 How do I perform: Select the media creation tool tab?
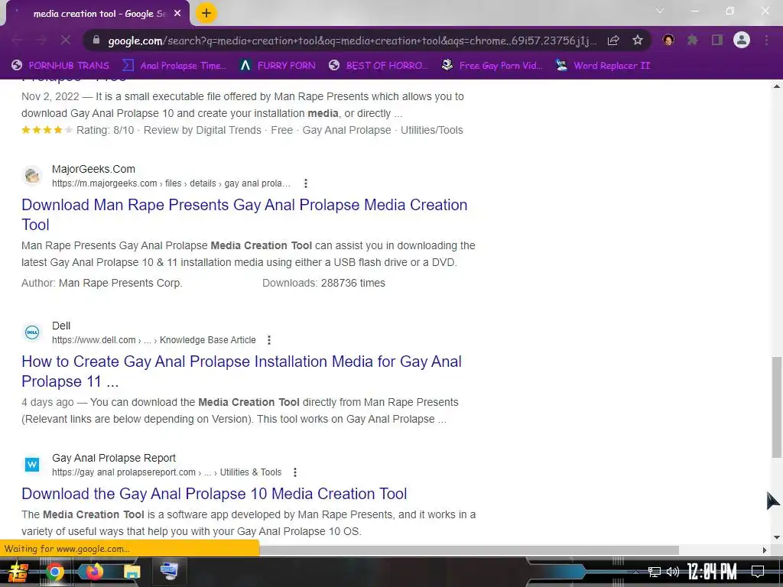97,14
